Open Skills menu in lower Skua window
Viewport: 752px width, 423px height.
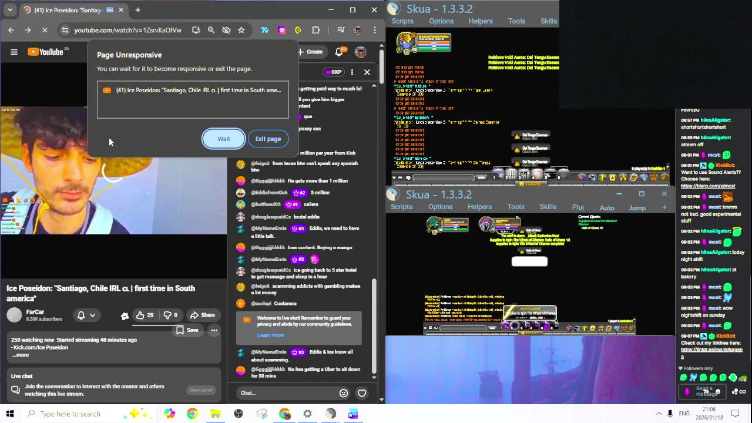548,207
